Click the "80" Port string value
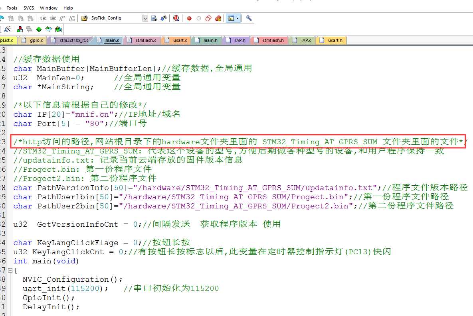The image size is (473, 316). 95,124
